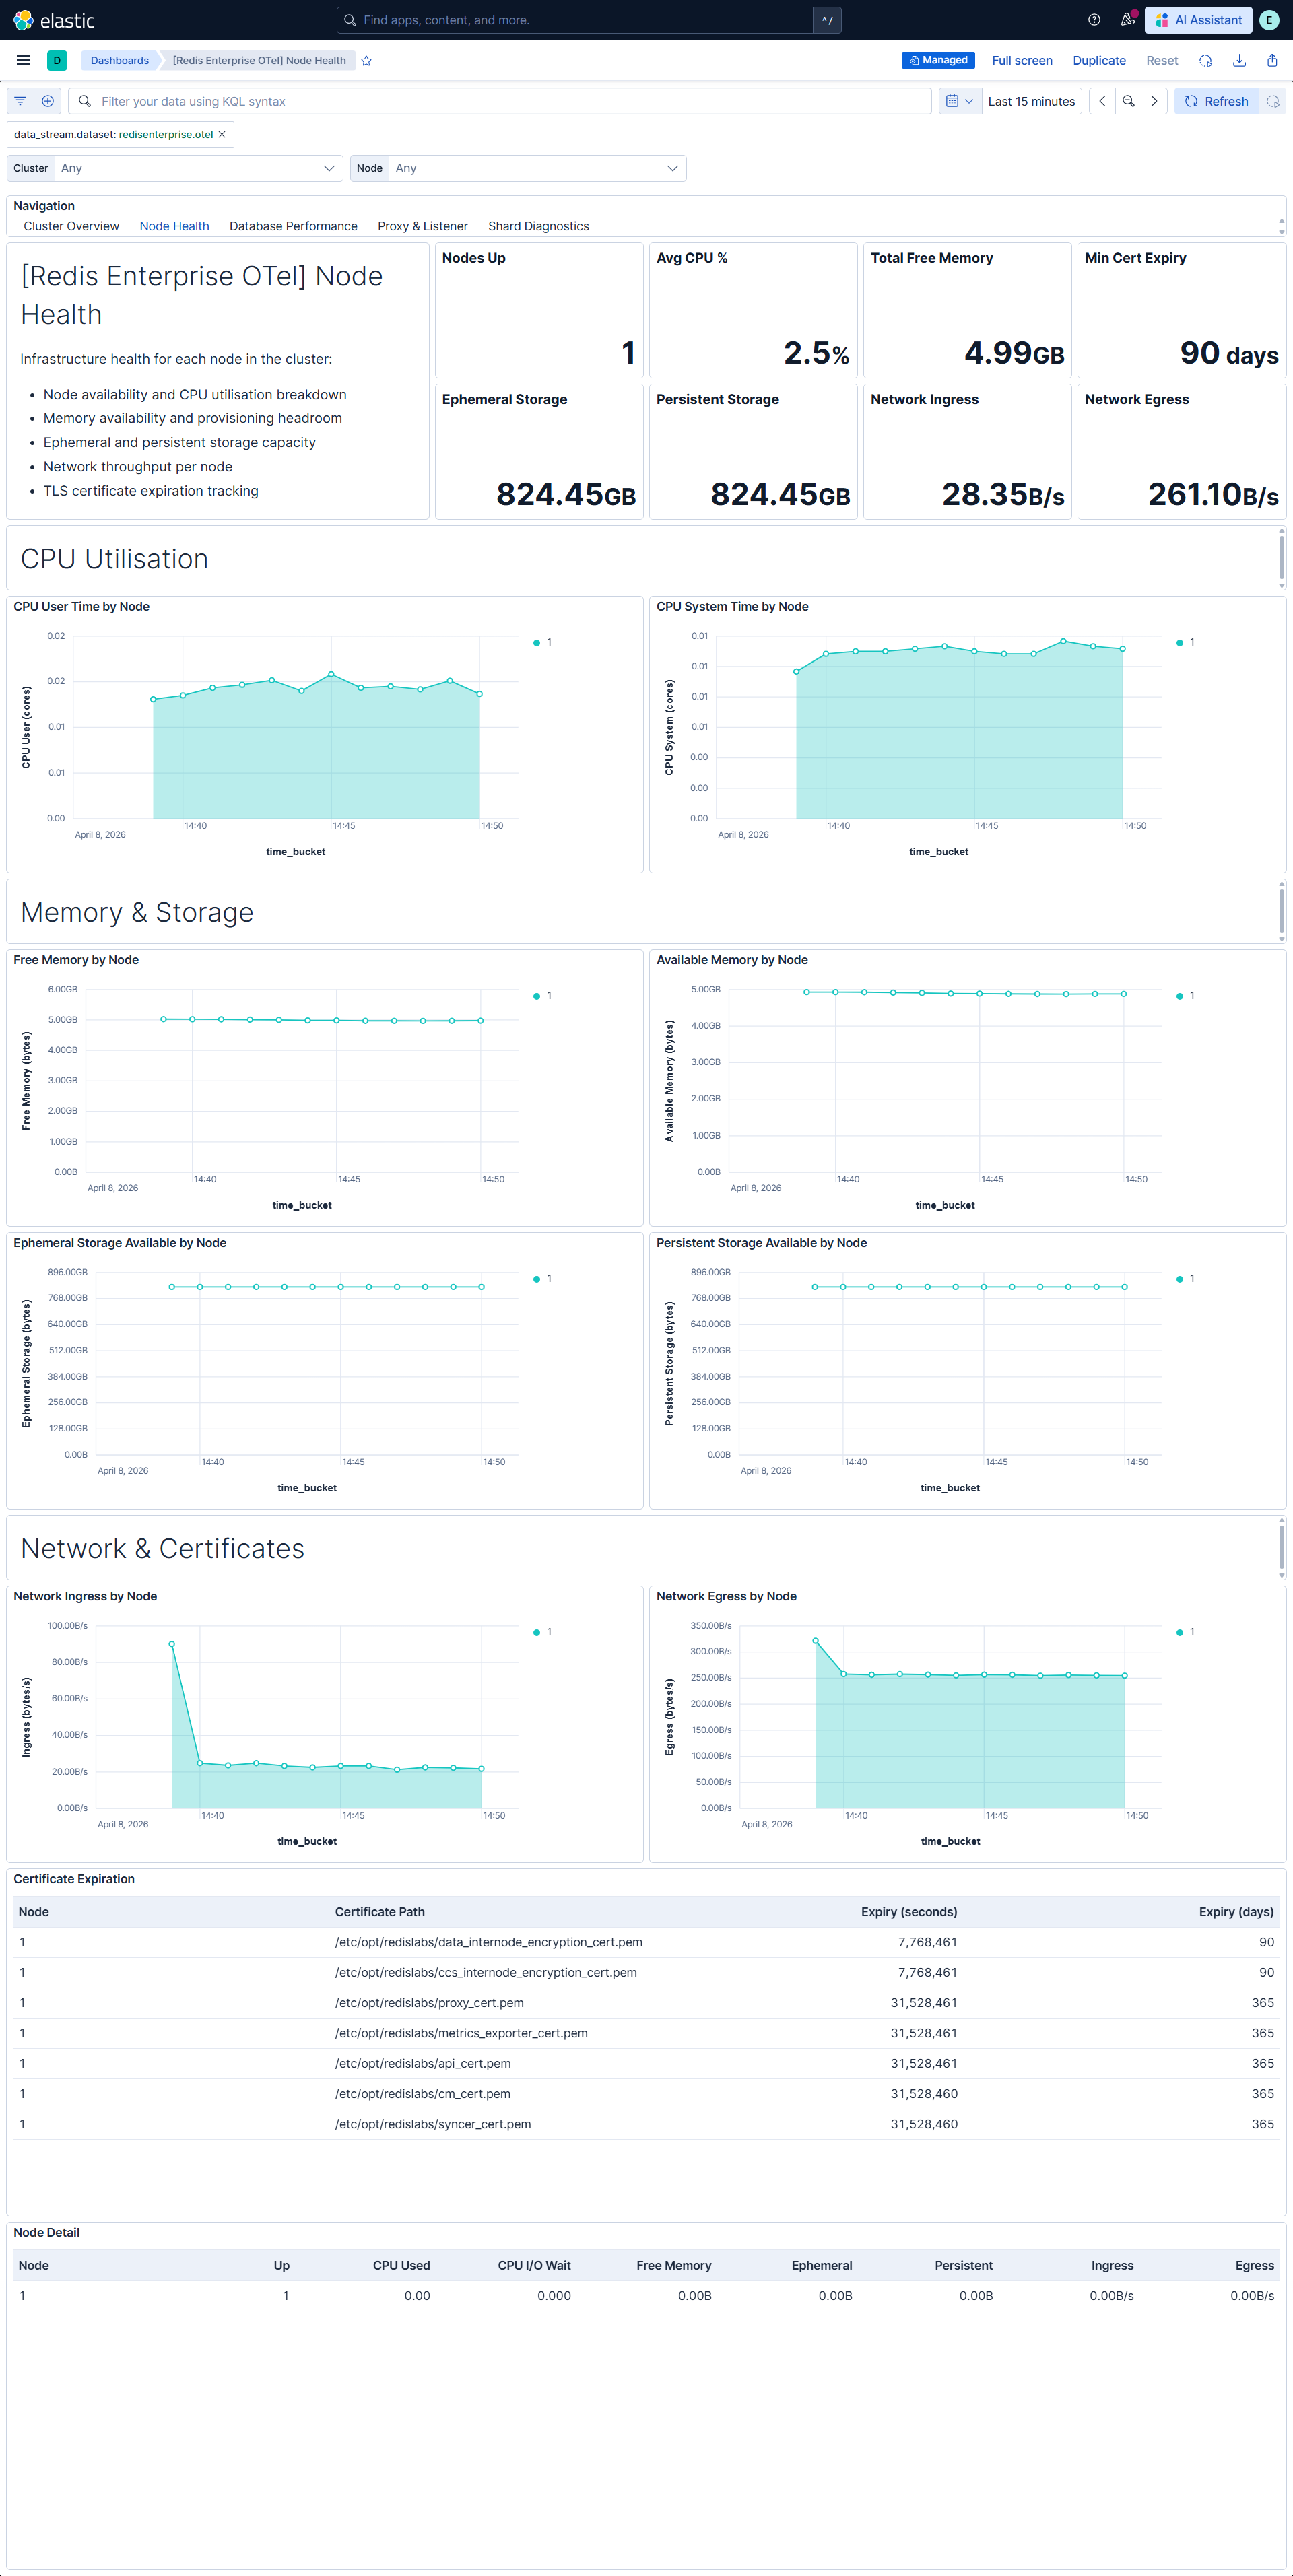1293x2576 pixels.
Task: Star the Node Health dashboard as favorite
Action: [366, 60]
